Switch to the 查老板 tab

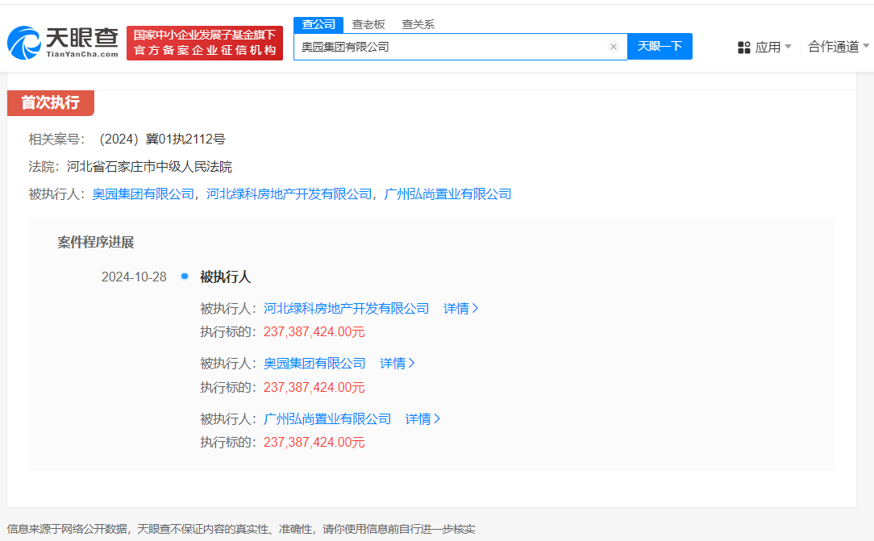pyautogui.click(x=368, y=24)
